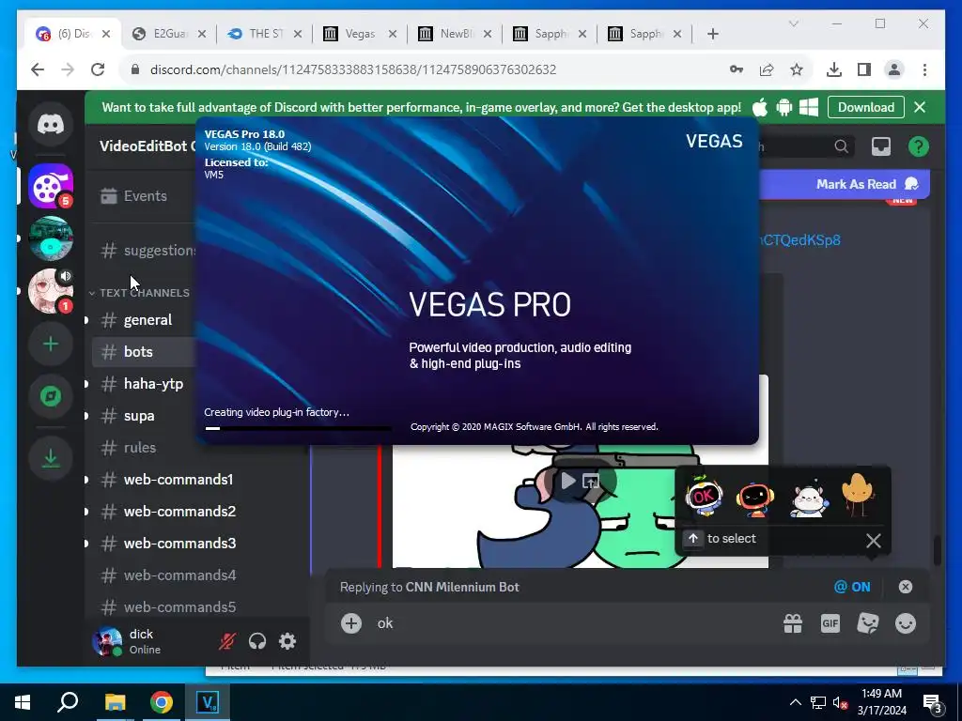Open File Explorer from the taskbar
The width and height of the screenshot is (962, 721).
pyautogui.click(x=115, y=702)
